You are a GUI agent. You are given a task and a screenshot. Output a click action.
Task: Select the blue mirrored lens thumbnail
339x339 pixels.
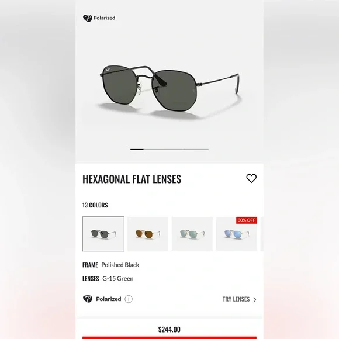coord(237,234)
